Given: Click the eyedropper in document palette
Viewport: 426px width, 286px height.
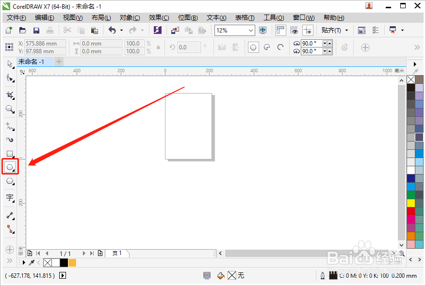Looking at the screenshot, I should [x=32, y=263].
